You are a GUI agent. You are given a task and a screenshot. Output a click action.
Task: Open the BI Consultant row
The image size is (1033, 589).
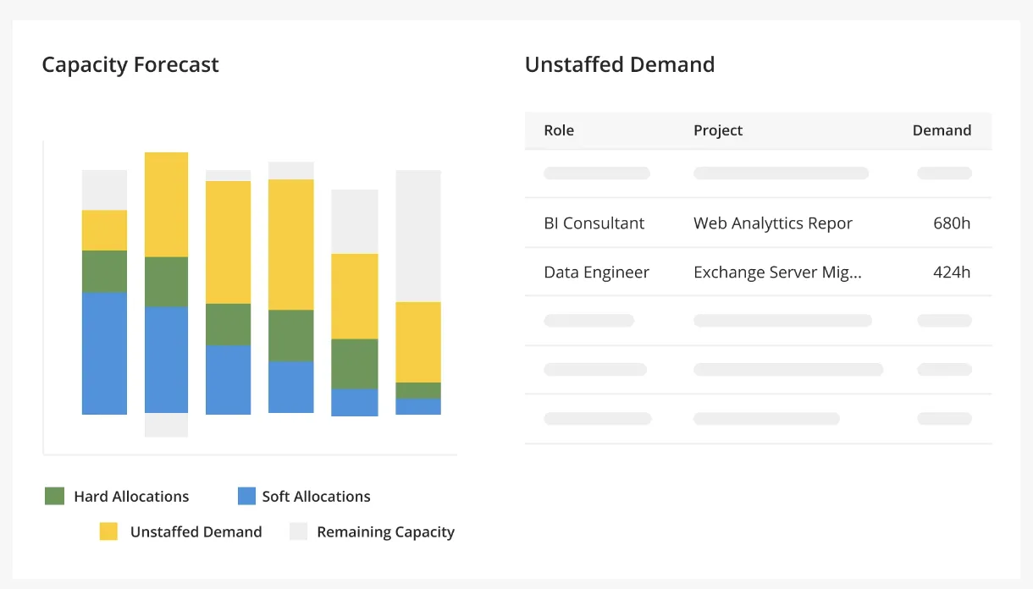point(758,223)
